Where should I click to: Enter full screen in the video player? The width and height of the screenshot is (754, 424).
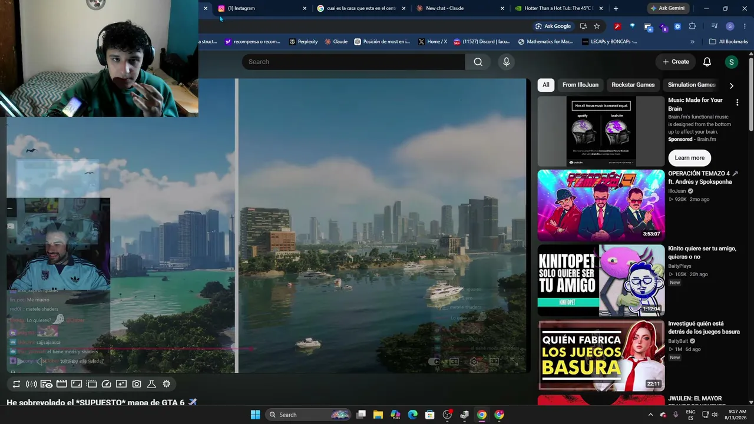tap(513, 362)
